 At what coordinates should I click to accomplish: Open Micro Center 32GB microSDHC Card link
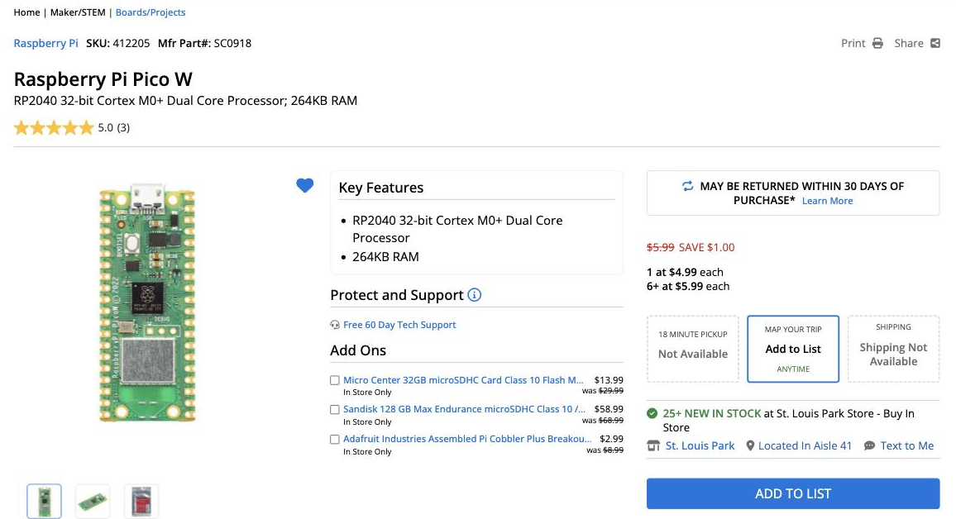click(x=463, y=380)
